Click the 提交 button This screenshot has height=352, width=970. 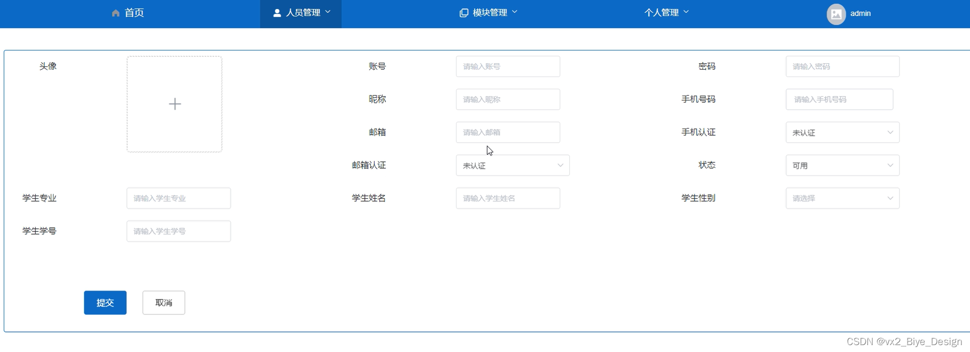pos(105,303)
